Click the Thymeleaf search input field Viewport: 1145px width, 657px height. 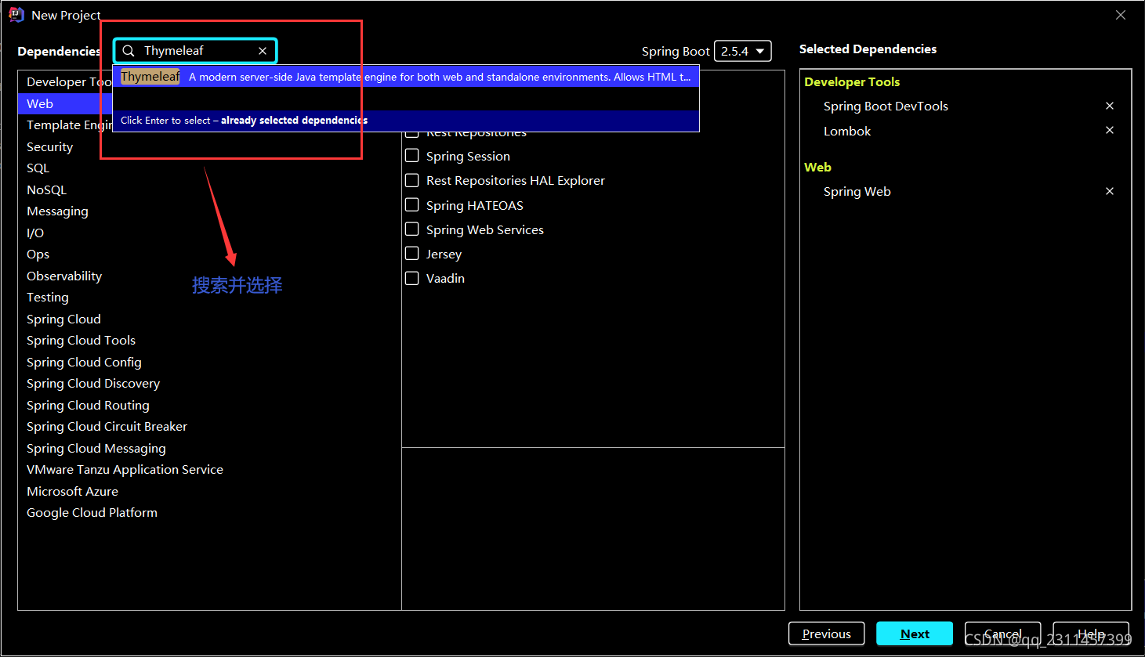(196, 51)
